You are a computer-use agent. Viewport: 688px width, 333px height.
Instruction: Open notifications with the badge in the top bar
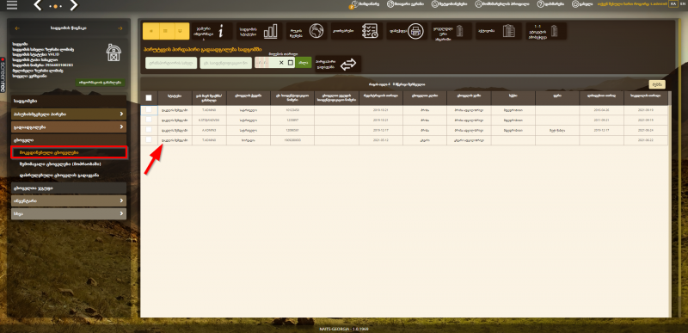coord(364,4)
